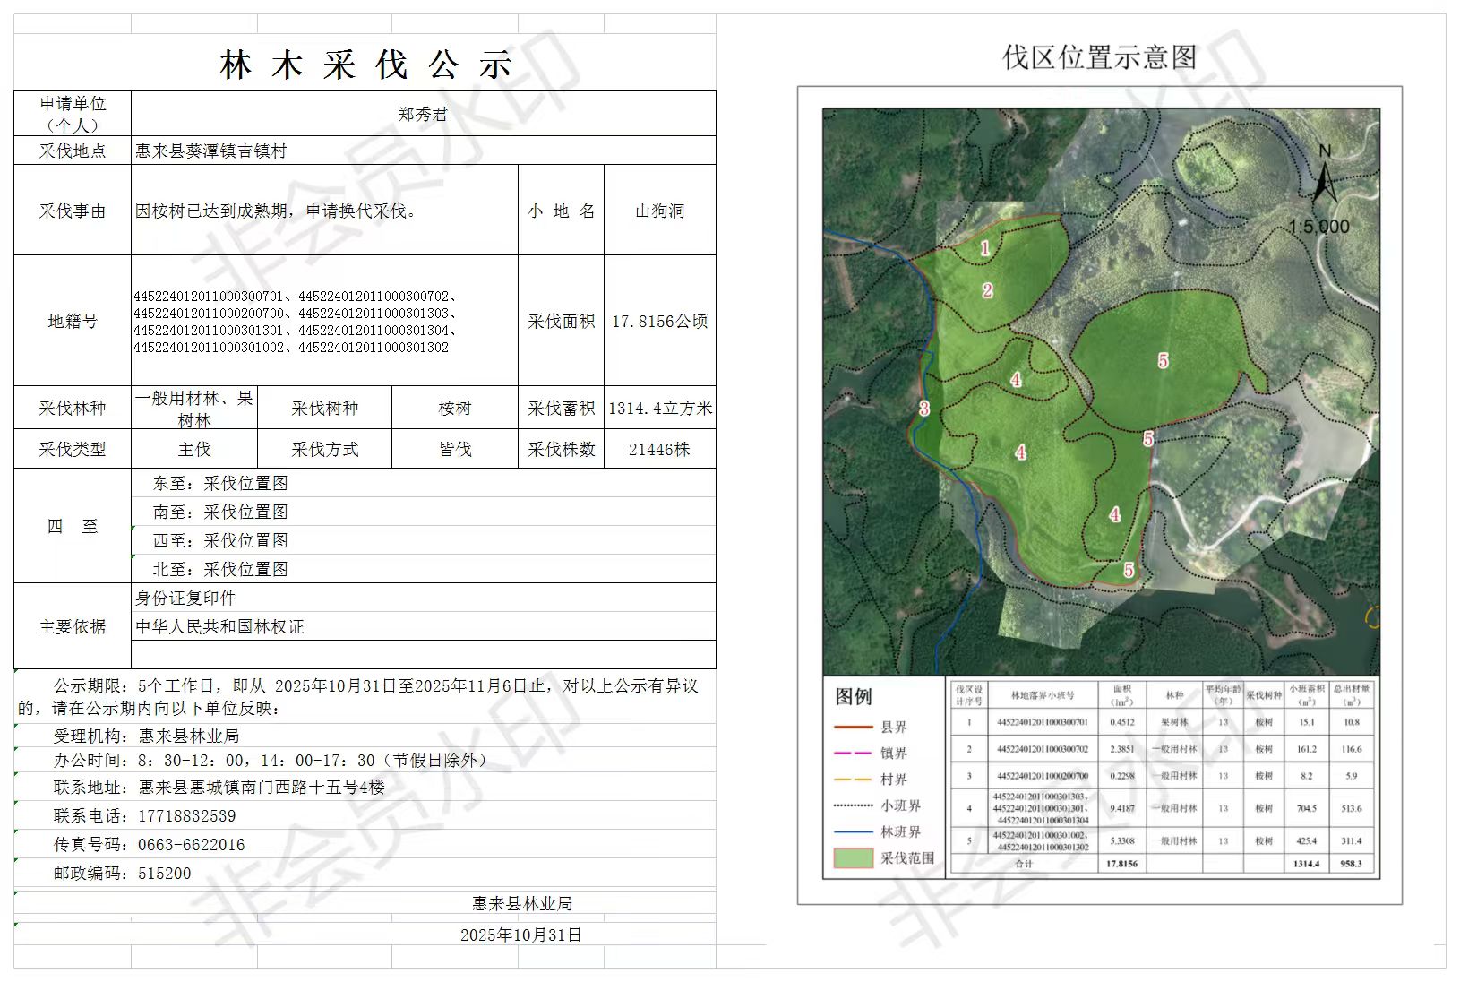Click the orange dashed 村界 legend symbol

[853, 780]
